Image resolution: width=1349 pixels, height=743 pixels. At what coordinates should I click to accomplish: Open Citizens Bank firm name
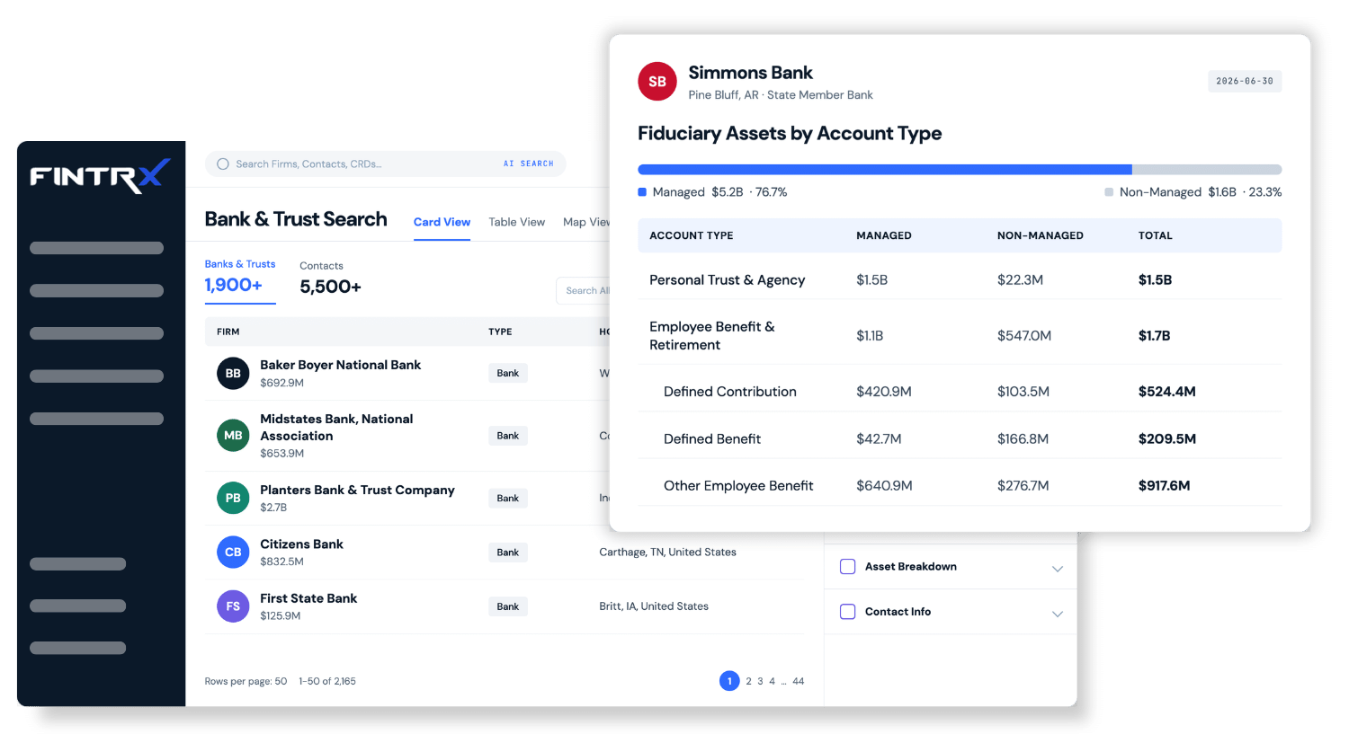click(301, 544)
